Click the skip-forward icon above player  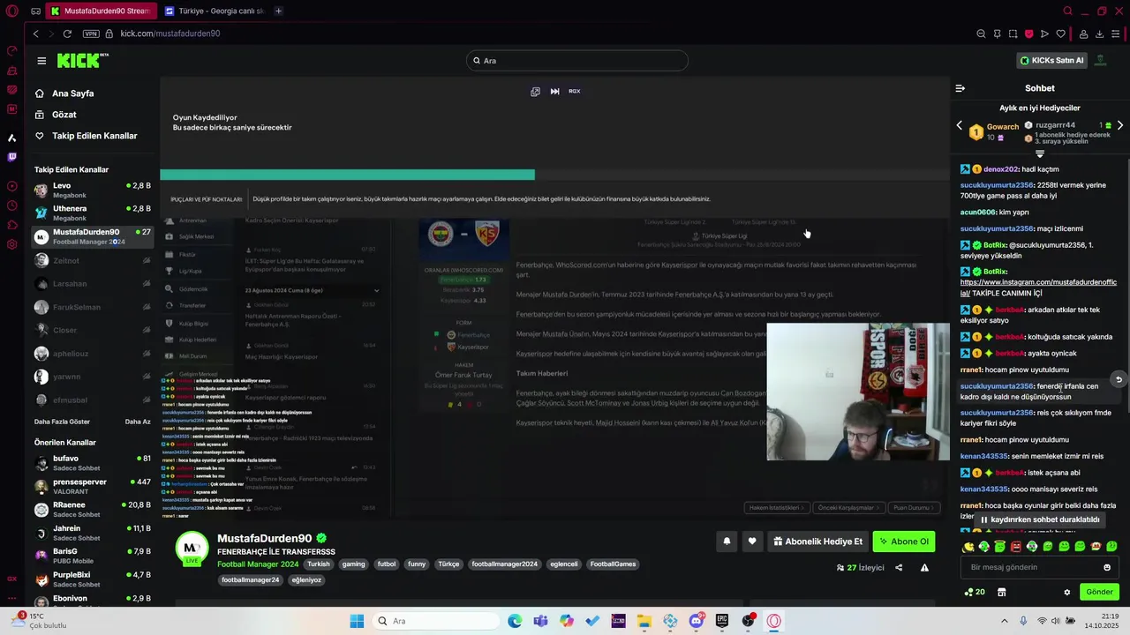coord(554,92)
